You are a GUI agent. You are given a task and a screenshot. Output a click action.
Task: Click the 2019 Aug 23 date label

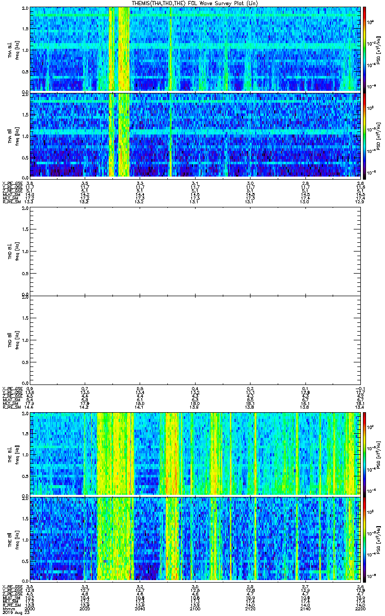pos(16,612)
